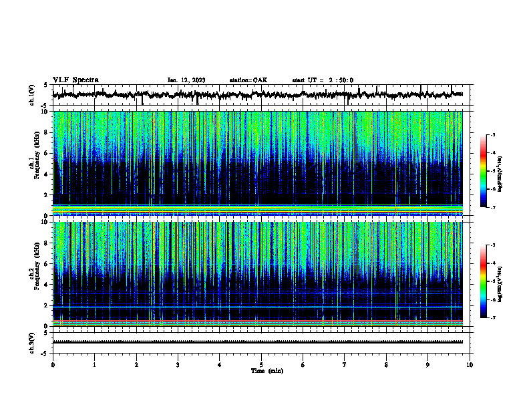
Task: Click the "2" frequency tick of ch.1 spectrogram
Action: pos(47,195)
